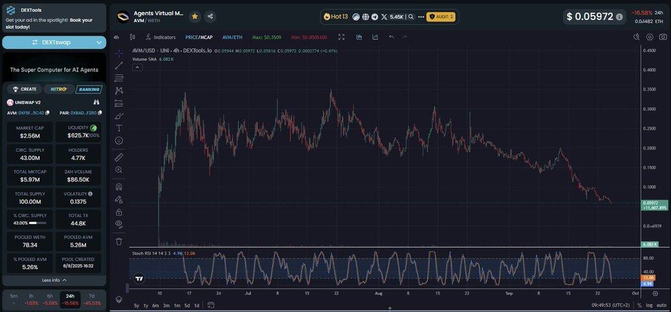Open the token website globe icon
This screenshot has width=671, height=312.
coord(365,17)
